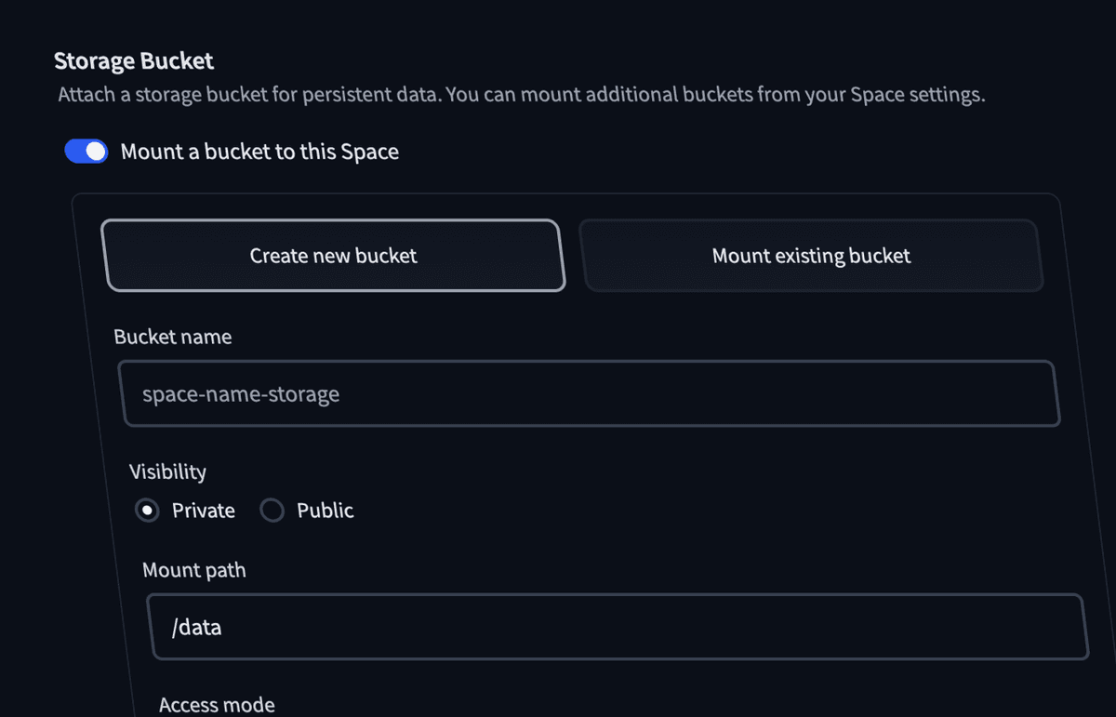1116x717 pixels.
Task: Click the /data mount path value
Action: point(196,627)
